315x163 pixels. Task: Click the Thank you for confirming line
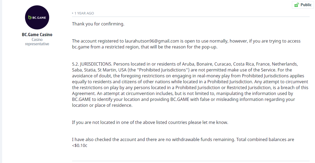pos(98,24)
